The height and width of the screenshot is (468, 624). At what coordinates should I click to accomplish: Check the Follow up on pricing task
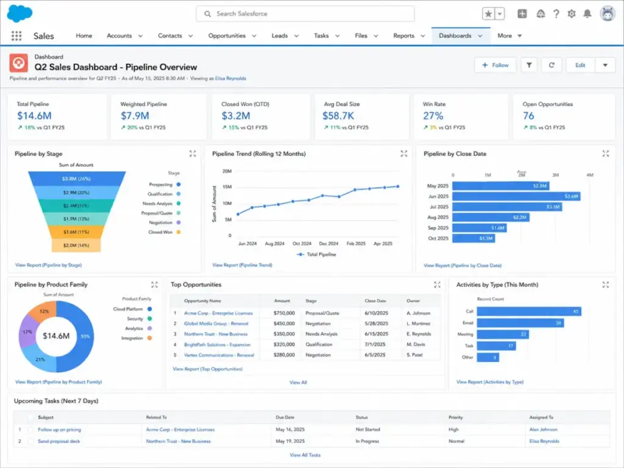click(30, 430)
